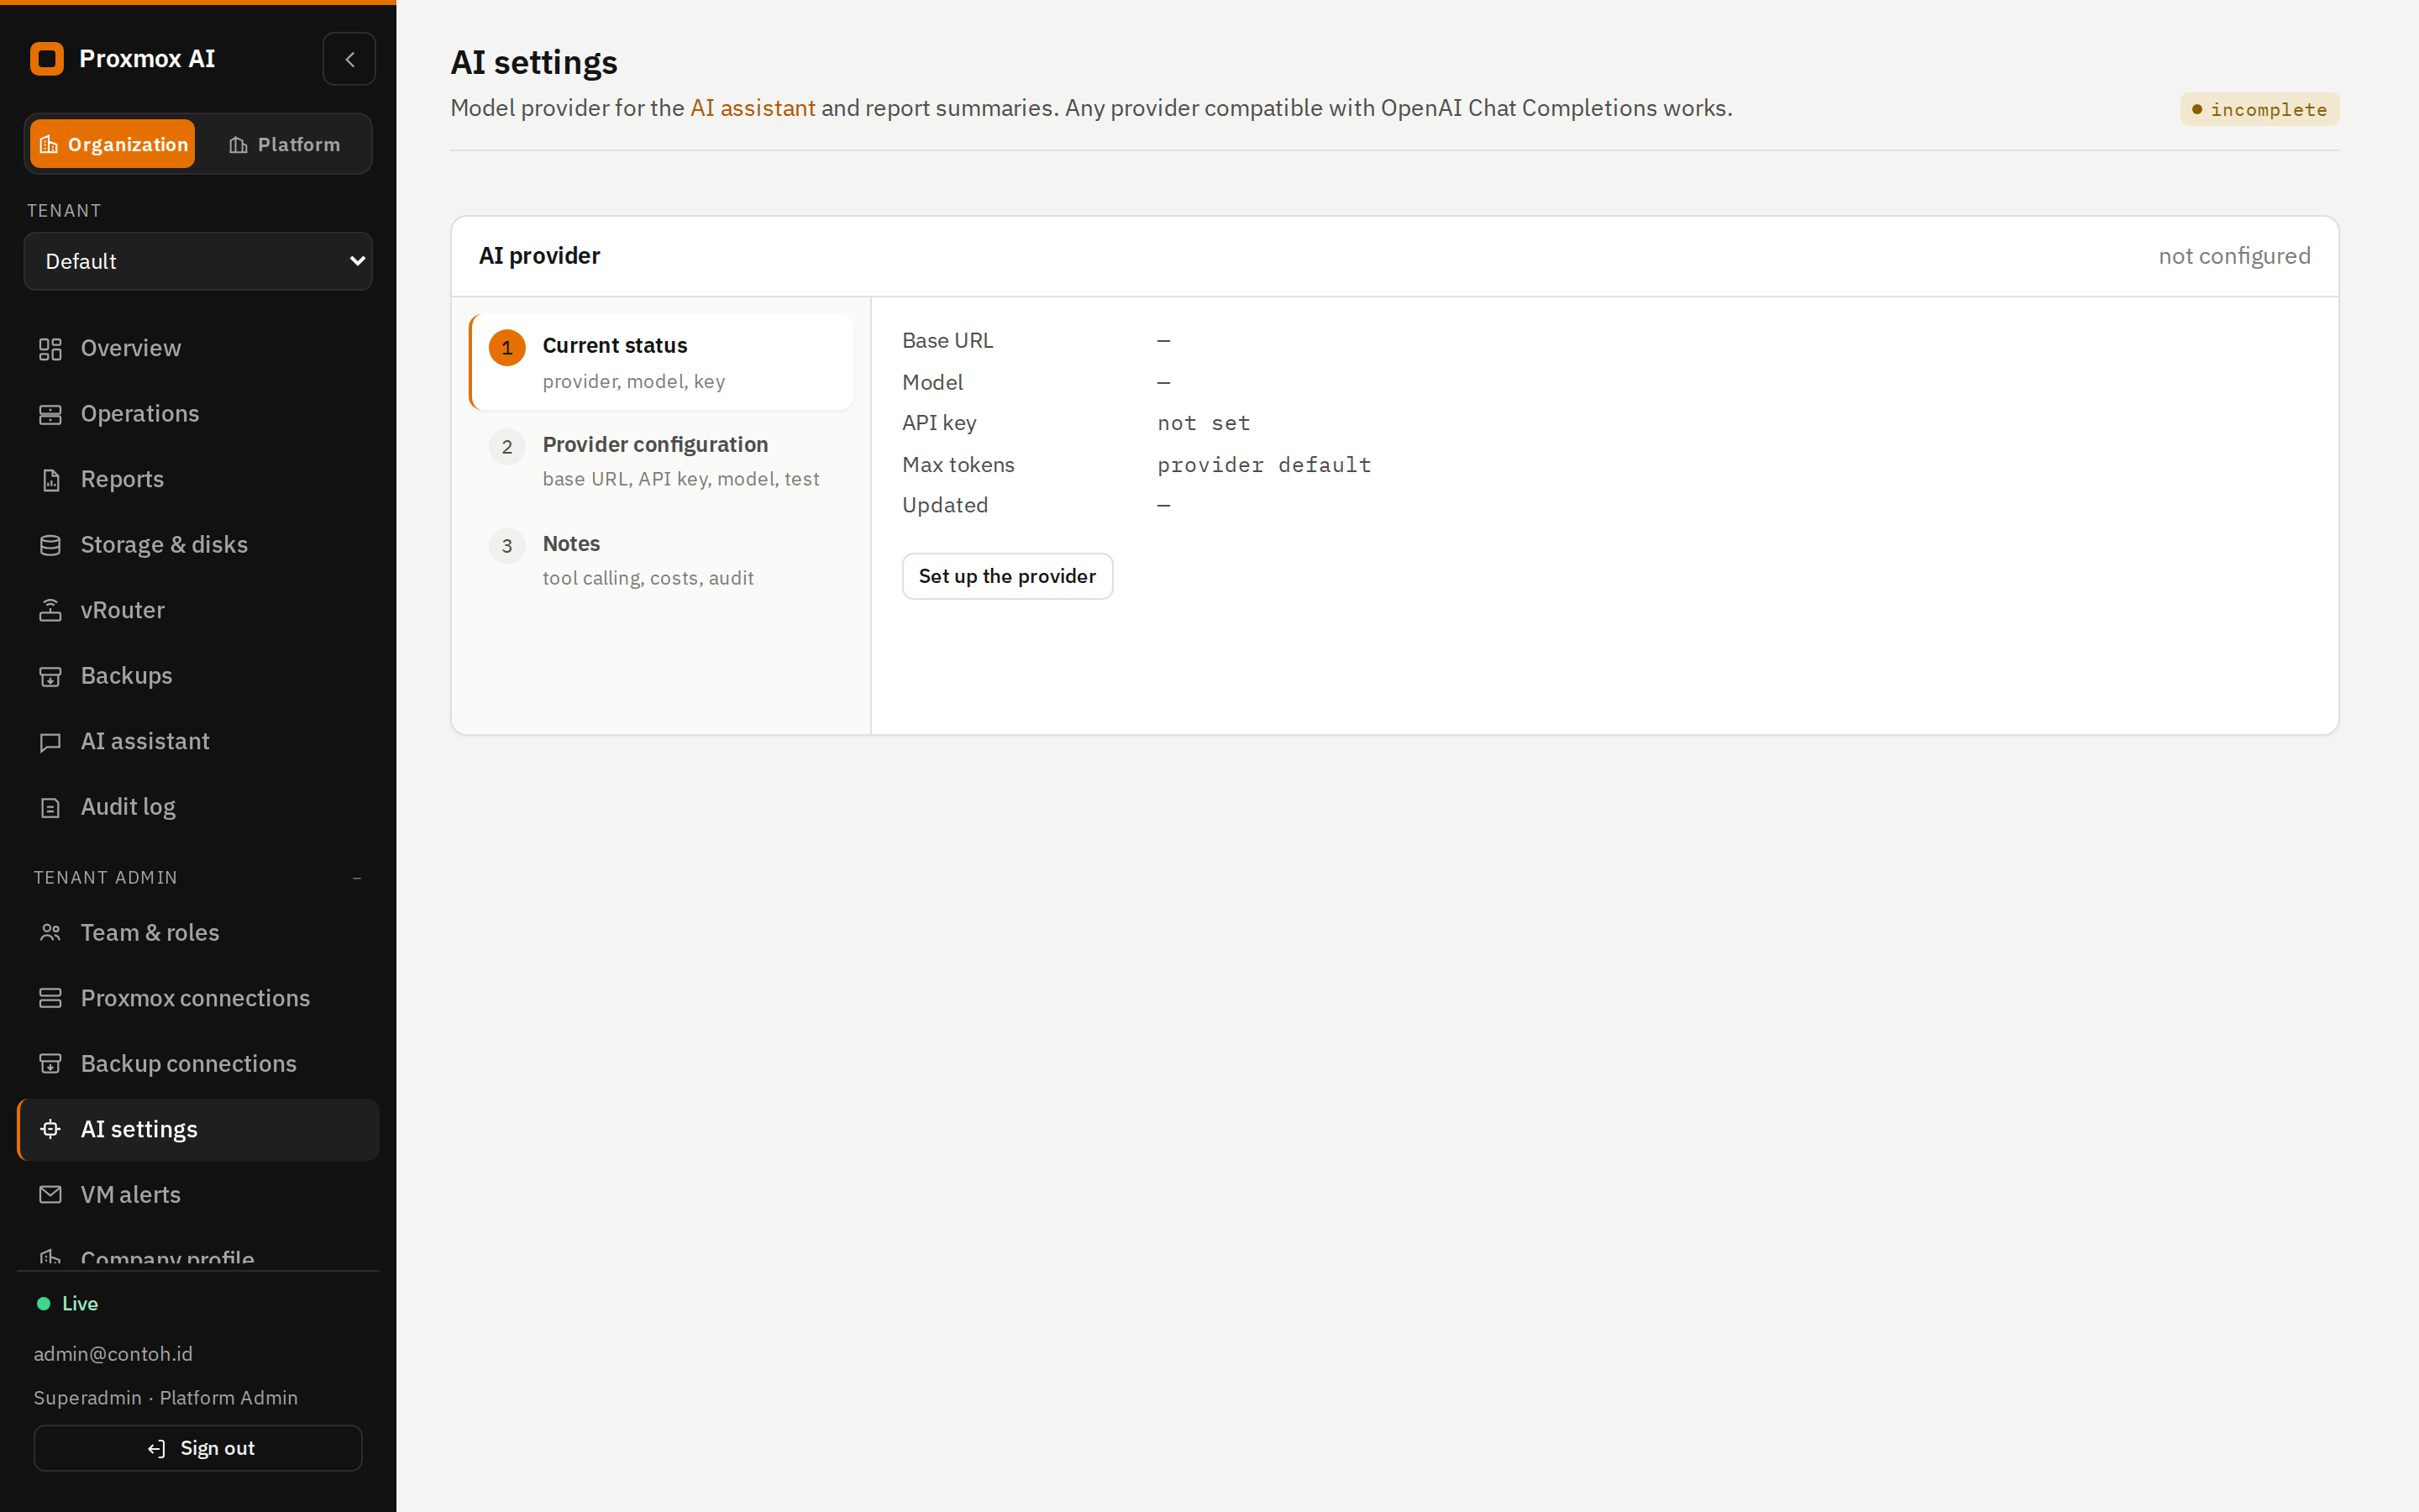Click the Live status label
This screenshot has width=2419, height=1512.
pos(80,1304)
